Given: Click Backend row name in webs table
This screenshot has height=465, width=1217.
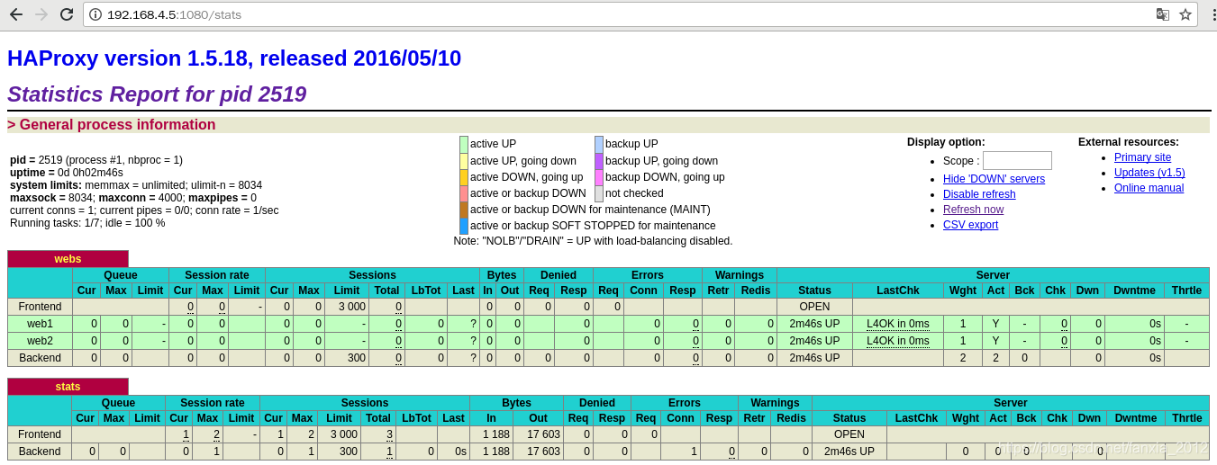Looking at the screenshot, I should click(x=40, y=358).
